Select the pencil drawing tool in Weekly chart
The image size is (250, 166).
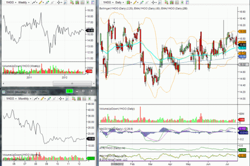point(40,2)
